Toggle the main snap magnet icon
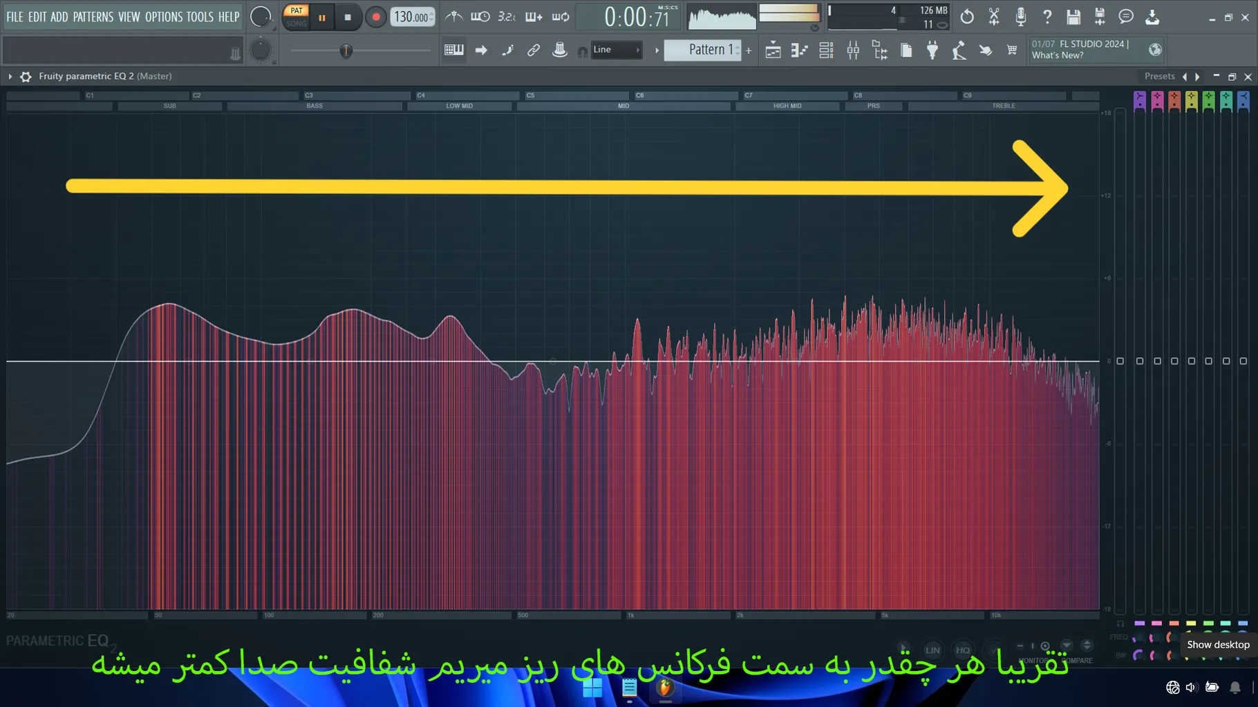This screenshot has width=1258, height=707. click(583, 52)
